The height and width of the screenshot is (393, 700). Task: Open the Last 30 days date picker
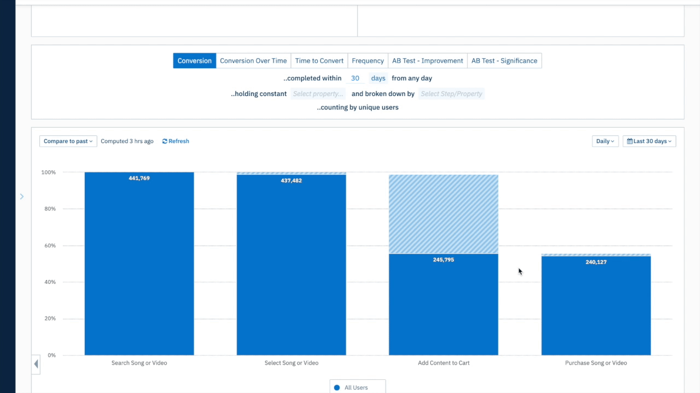coord(650,141)
